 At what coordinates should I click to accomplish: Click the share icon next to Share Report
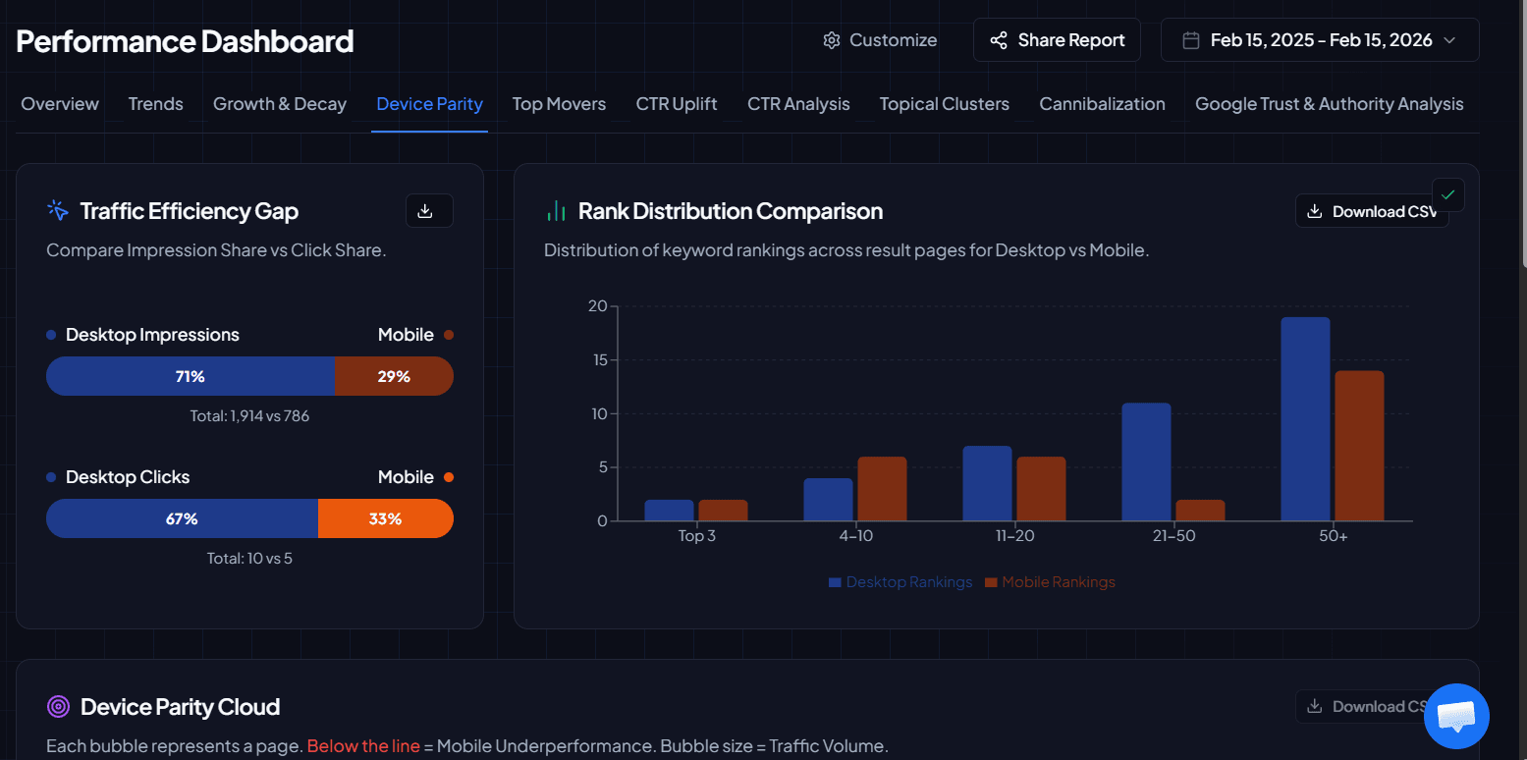pyautogui.click(x=999, y=40)
